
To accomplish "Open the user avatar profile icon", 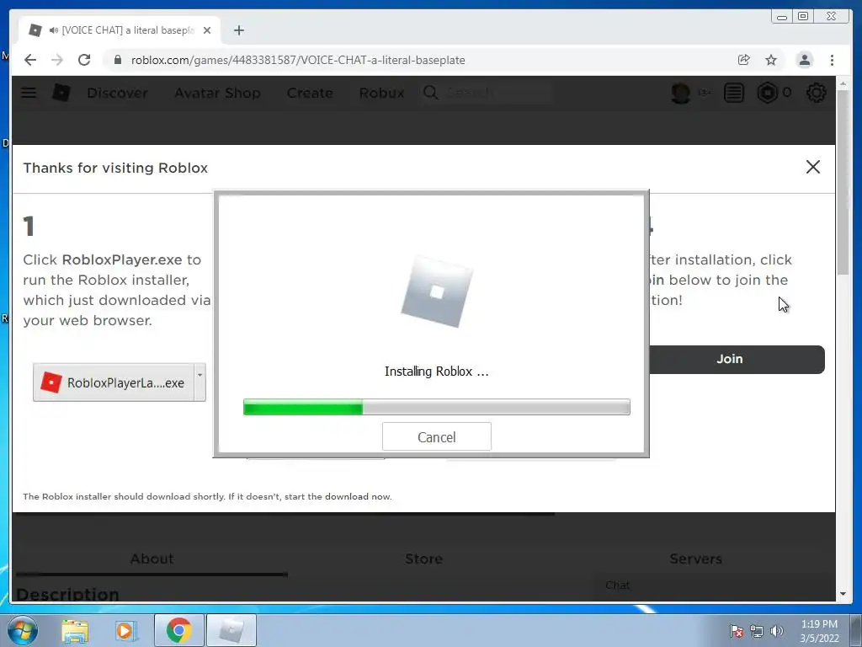I will (680, 93).
